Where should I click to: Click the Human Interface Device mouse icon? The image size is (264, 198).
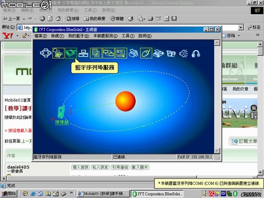[146, 53]
